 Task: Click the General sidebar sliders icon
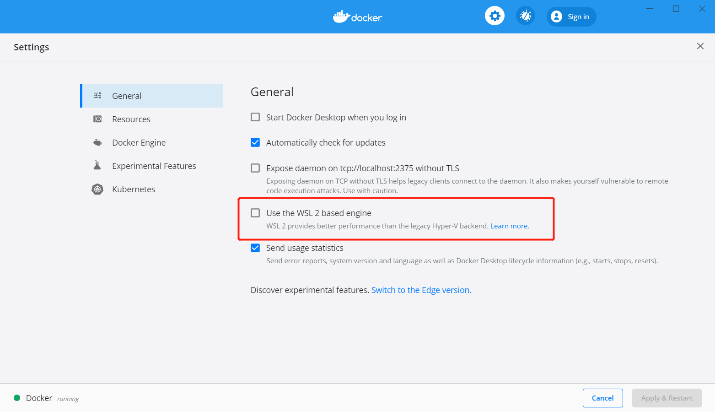(97, 96)
